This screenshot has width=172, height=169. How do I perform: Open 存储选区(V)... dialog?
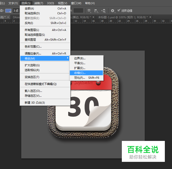point(45,96)
